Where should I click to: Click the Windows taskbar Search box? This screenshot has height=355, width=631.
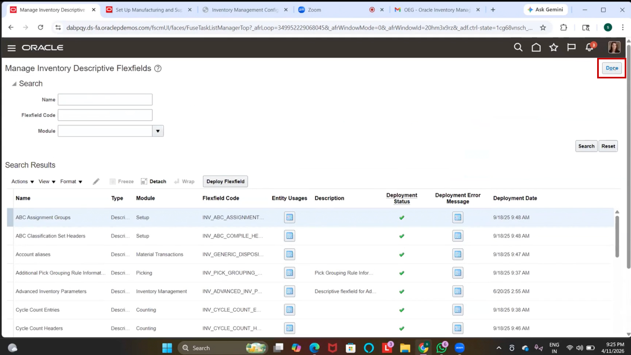tap(223, 348)
